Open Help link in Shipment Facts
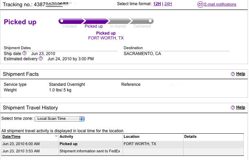Image resolution: width=249 pixels, height=160 pixels. [x=240, y=74]
